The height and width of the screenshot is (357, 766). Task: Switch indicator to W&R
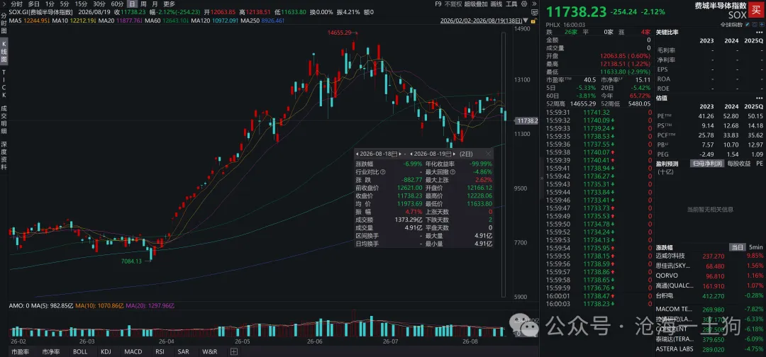click(x=209, y=351)
